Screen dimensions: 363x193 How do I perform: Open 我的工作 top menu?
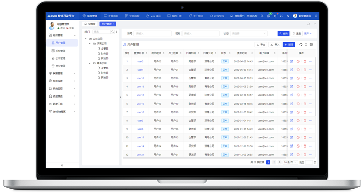tap(174, 16)
